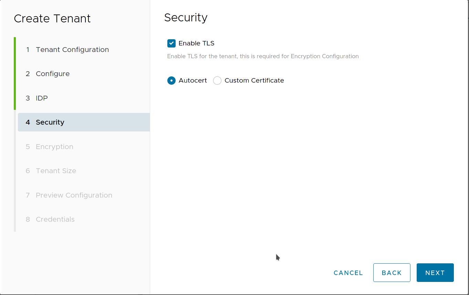This screenshot has width=469, height=295.
Task: Click the Back button
Action: click(x=392, y=272)
